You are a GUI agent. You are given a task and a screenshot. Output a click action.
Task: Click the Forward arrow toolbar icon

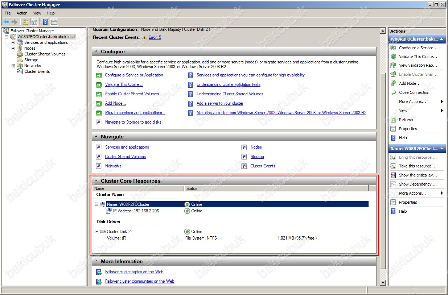tap(15, 22)
